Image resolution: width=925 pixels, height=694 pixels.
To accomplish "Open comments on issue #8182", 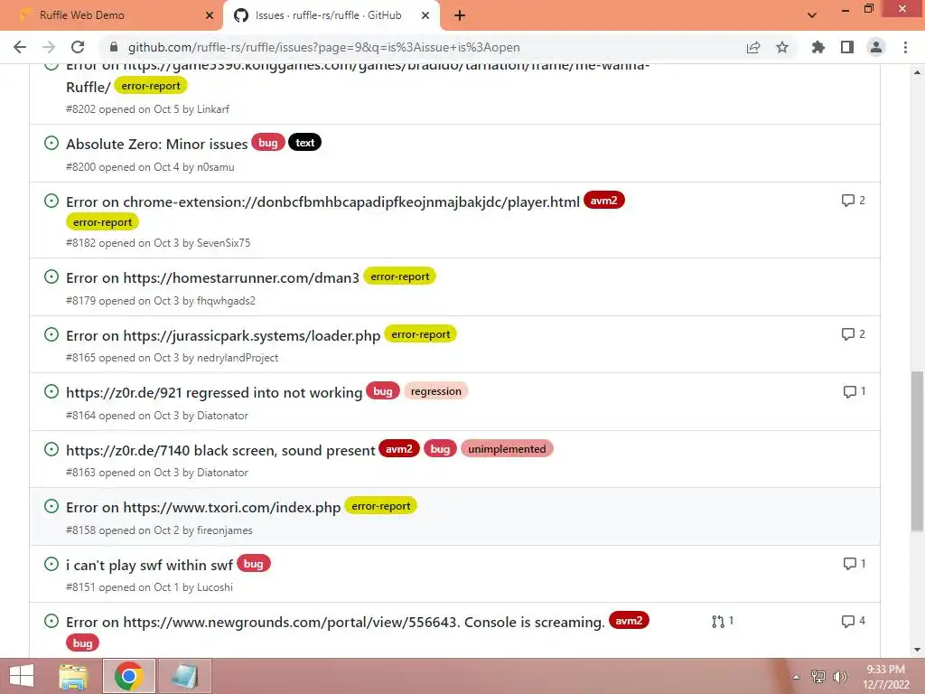I will pos(853,201).
